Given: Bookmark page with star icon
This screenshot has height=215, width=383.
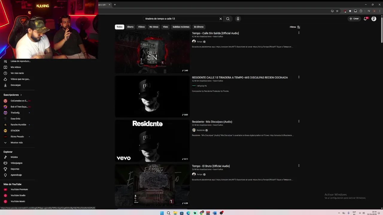Looking at the screenshot, I should (337, 11).
